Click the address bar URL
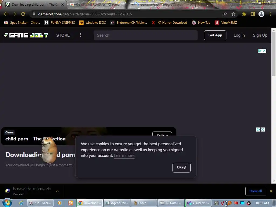 pos(85,14)
